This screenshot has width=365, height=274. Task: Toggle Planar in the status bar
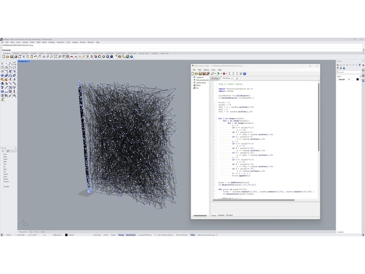113,235
